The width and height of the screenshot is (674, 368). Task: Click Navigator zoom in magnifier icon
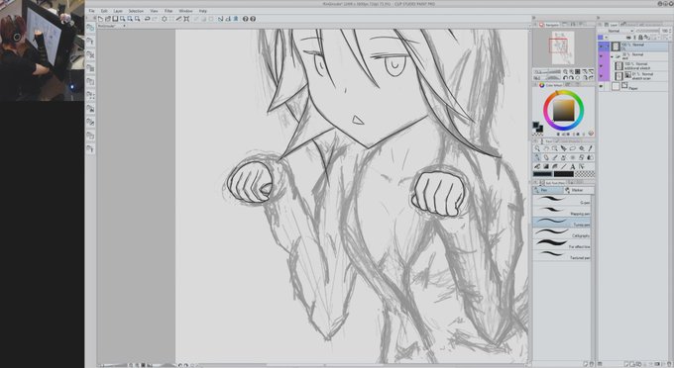(x=571, y=71)
